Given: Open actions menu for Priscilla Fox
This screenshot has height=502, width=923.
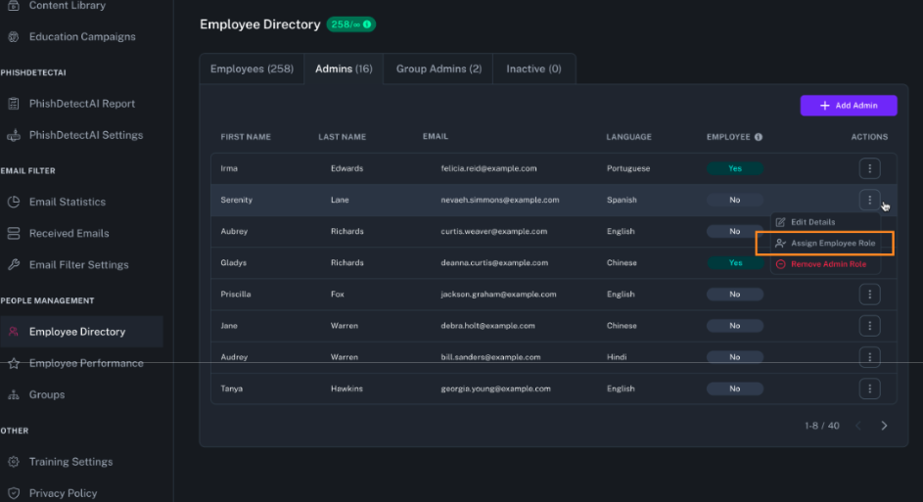Looking at the screenshot, I should click(869, 295).
